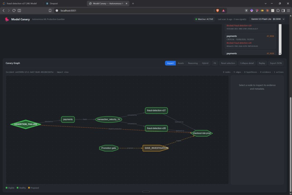Viewport: 292px width, 195px height.
Task: Select the payments graph node
Action: click(68, 119)
